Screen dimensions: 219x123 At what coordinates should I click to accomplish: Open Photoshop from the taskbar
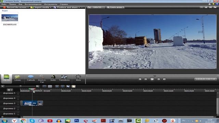(77, 121)
